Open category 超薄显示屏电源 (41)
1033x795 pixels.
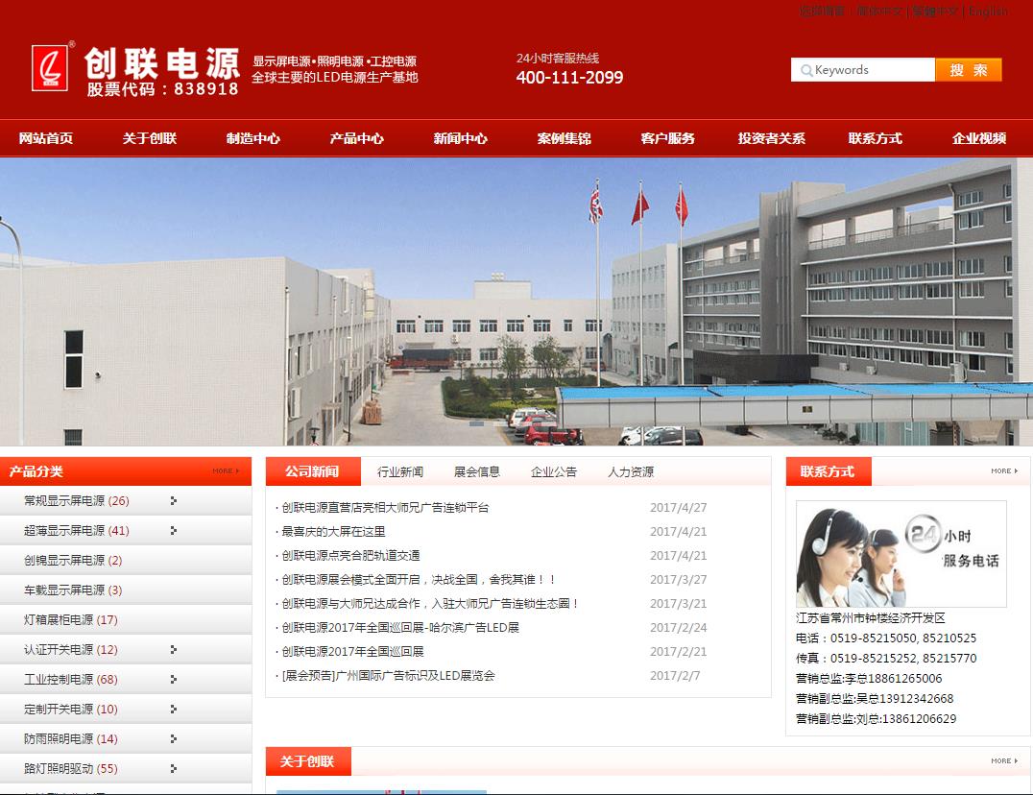(x=77, y=530)
